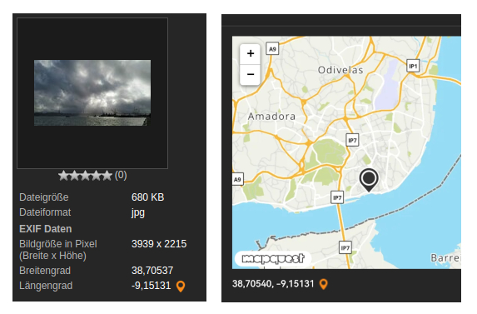The height and width of the screenshot is (314, 477).
Task: Click the IP1 road badge on the map
Action: point(413,66)
